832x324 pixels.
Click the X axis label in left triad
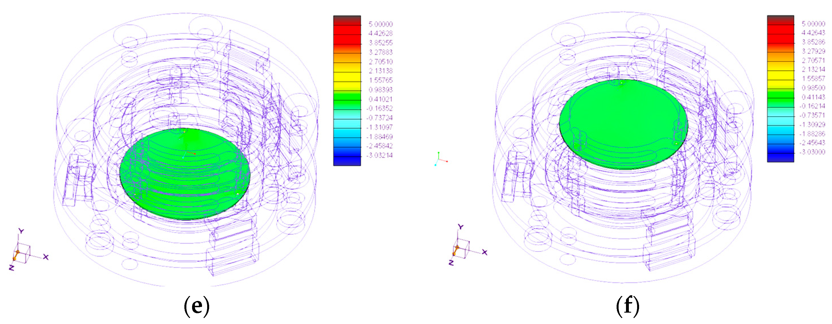pos(46,257)
